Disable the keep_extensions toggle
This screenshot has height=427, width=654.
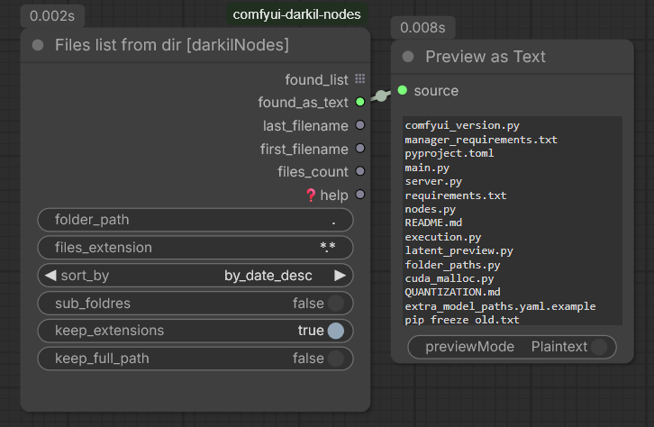point(336,331)
